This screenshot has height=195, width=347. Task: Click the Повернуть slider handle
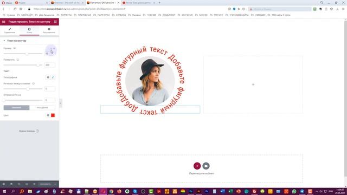click(x=38, y=65)
